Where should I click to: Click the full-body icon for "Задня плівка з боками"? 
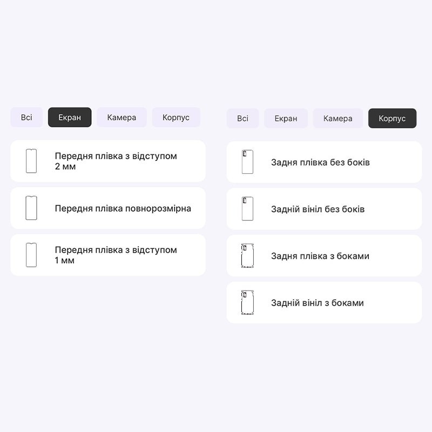pos(247,255)
